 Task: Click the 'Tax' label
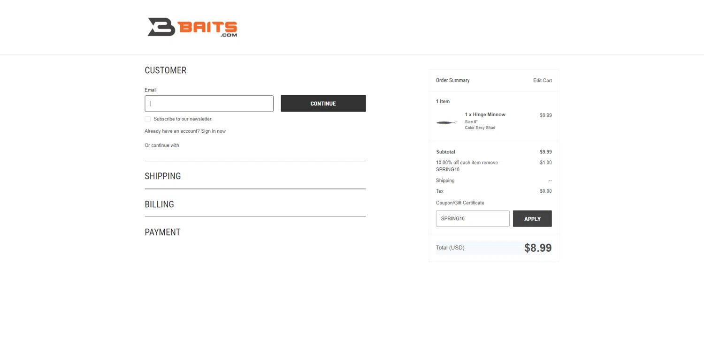point(440,191)
